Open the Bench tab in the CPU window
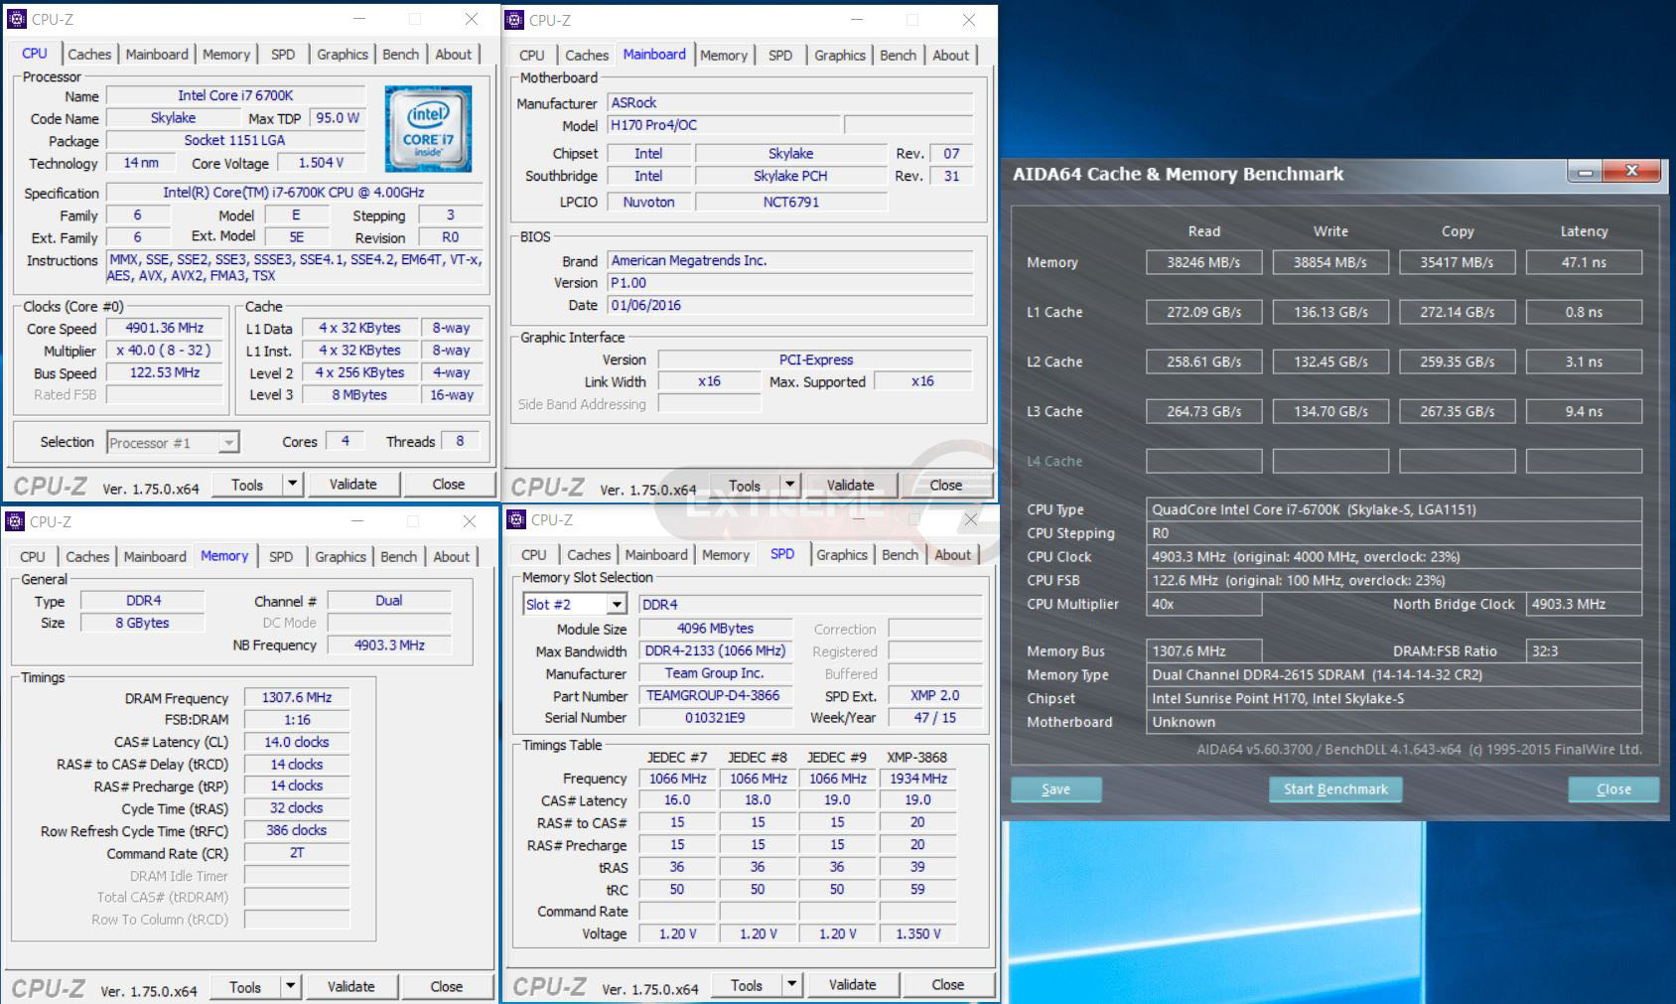The width and height of the screenshot is (1676, 1004). (x=401, y=55)
